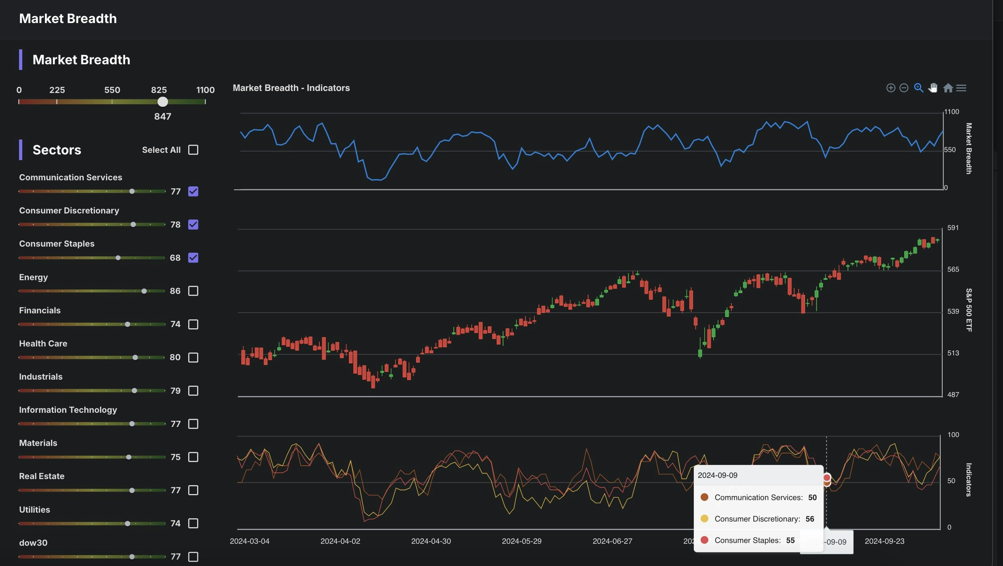Click the Real Estate slider knob
1003x566 pixels.
click(x=132, y=490)
